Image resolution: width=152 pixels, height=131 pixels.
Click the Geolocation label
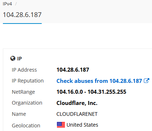pyautogui.click(x=26, y=126)
